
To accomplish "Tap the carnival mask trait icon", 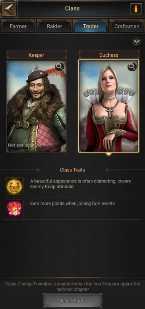I will 14,209.
